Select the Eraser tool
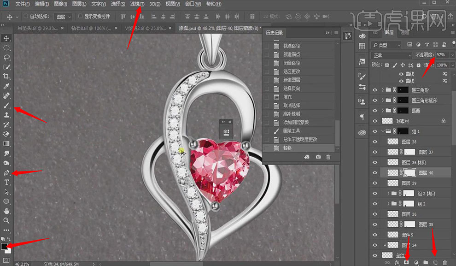The image size is (456, 266). coord(6,134)
